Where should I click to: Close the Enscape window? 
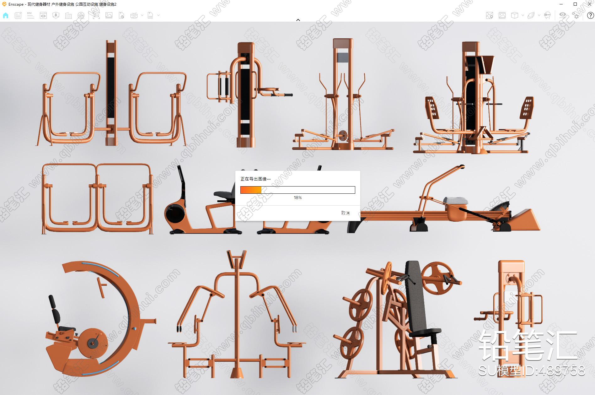pos(590,4)
